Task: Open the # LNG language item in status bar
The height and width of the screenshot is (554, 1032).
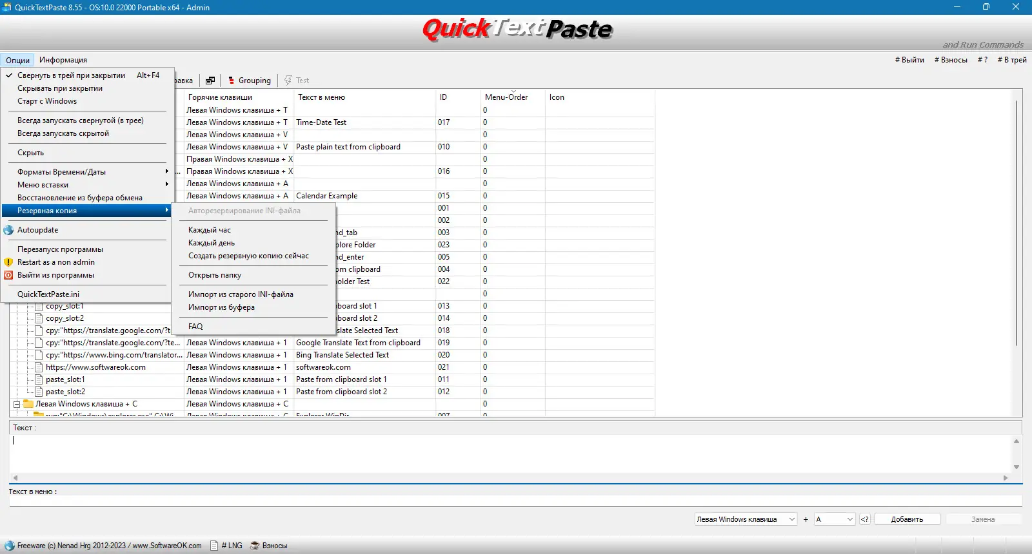Action: pyautogui.click(x=226, y=546)
